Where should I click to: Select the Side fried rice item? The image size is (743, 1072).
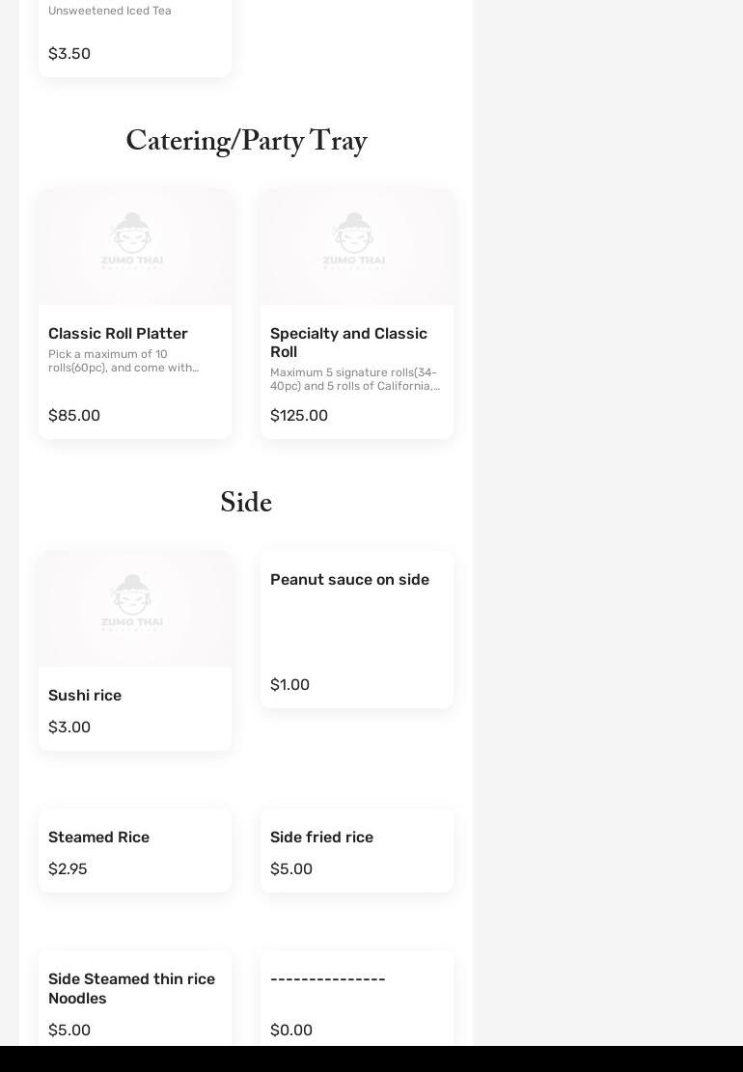pos(321,838)
